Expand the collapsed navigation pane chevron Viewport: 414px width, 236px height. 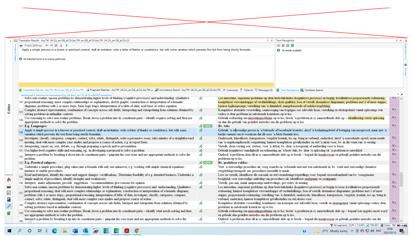(x=10, y=41)
